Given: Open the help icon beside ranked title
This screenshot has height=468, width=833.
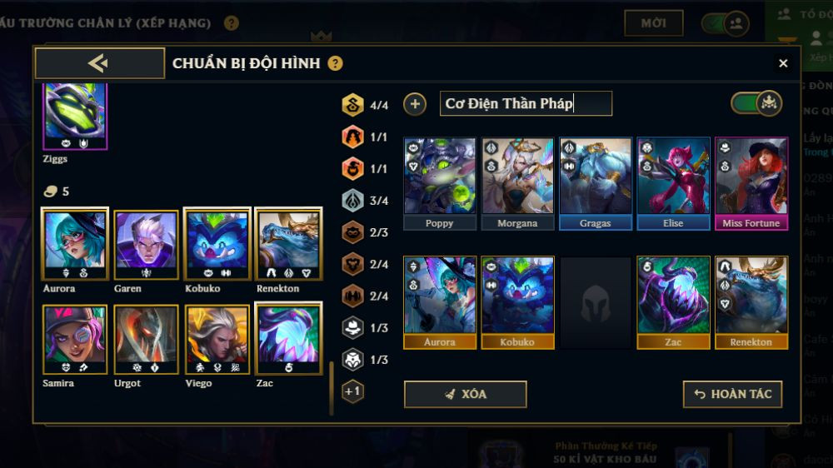Looking at the screenshot, I should (231, 22).
